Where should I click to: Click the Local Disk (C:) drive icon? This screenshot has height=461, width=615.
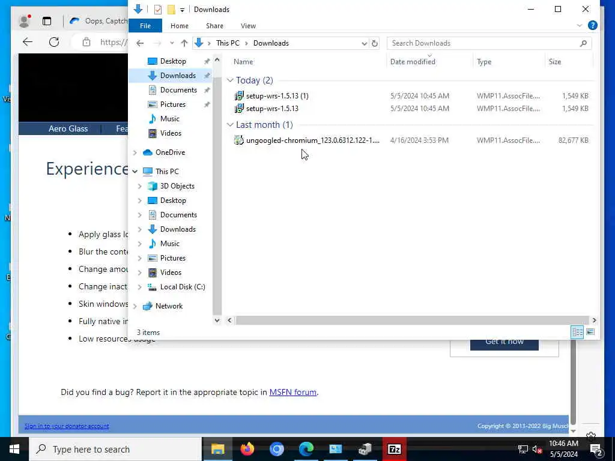pyautogui.click(x=152, y=287)
